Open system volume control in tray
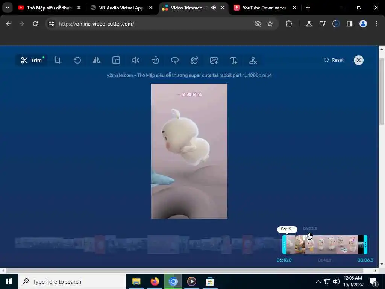This screenshot has height=289, width=385. click(336, 281)
